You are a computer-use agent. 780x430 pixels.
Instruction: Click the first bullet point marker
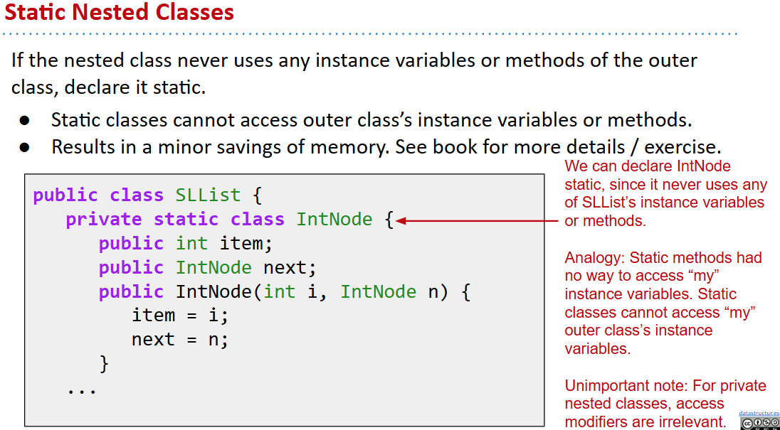25,120
